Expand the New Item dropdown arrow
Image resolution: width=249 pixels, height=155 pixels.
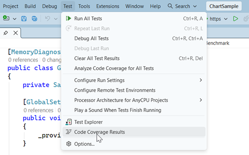[x=14, y=19]
